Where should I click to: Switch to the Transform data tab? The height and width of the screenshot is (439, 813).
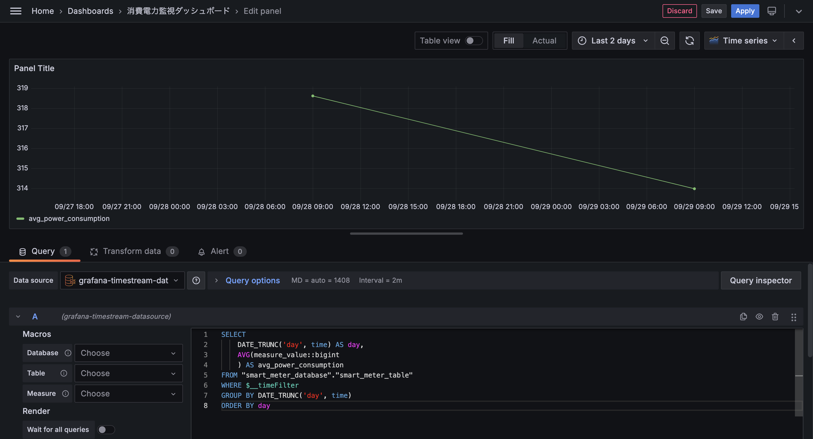point(132,251)
